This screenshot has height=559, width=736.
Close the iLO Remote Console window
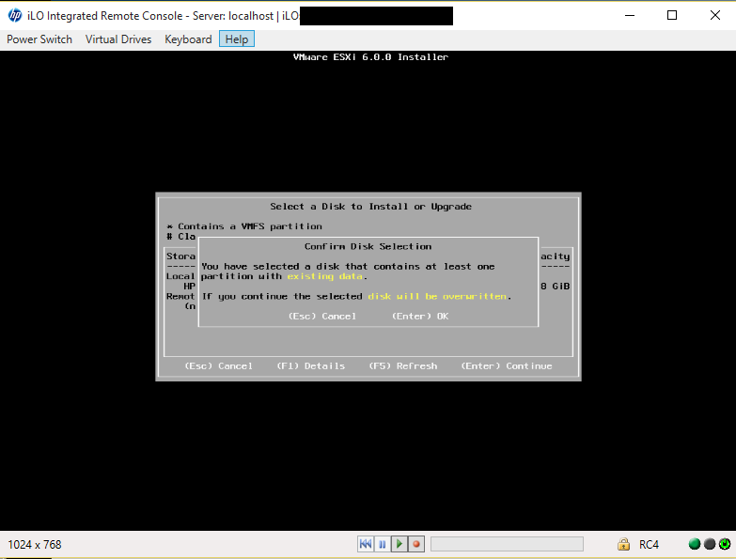[x=715, y=15]
